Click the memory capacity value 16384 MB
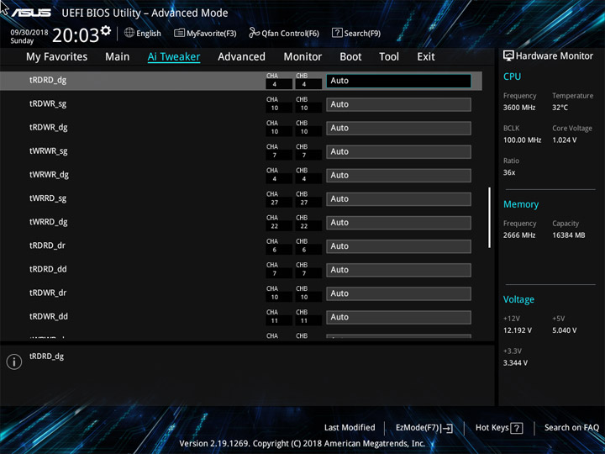 click(x=569, y=235)
